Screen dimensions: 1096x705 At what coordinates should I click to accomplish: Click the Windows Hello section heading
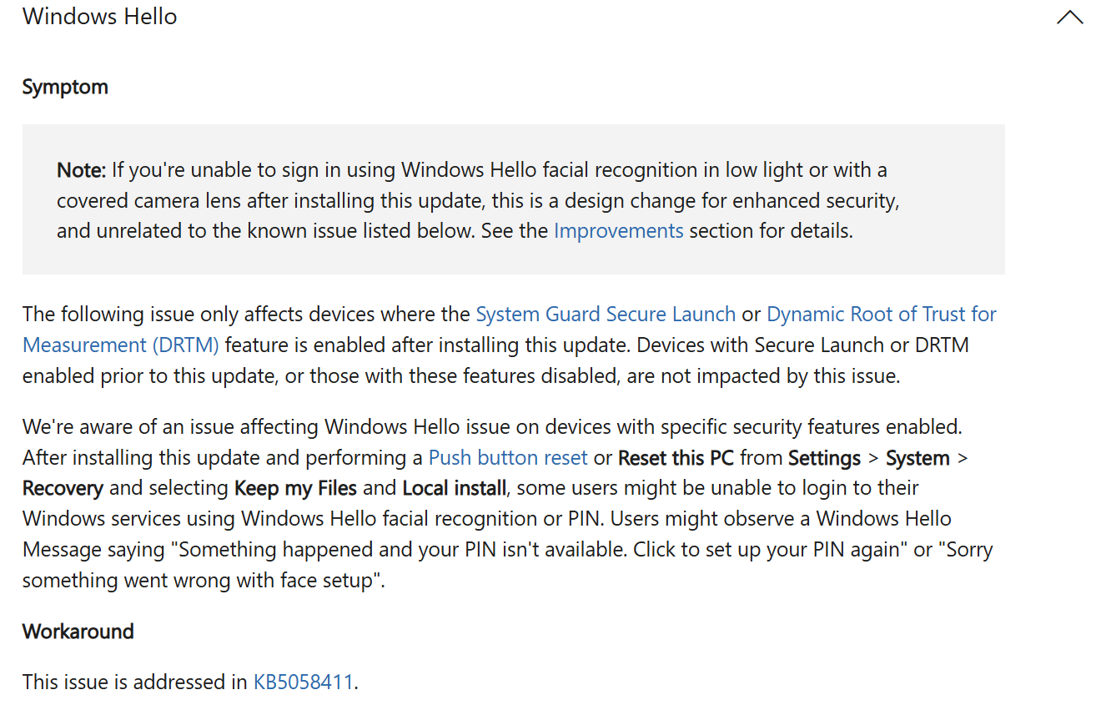(100, 17)
